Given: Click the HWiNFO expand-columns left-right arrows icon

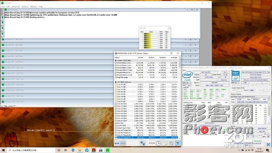Looking at the screenshot, I should (117, 143).
